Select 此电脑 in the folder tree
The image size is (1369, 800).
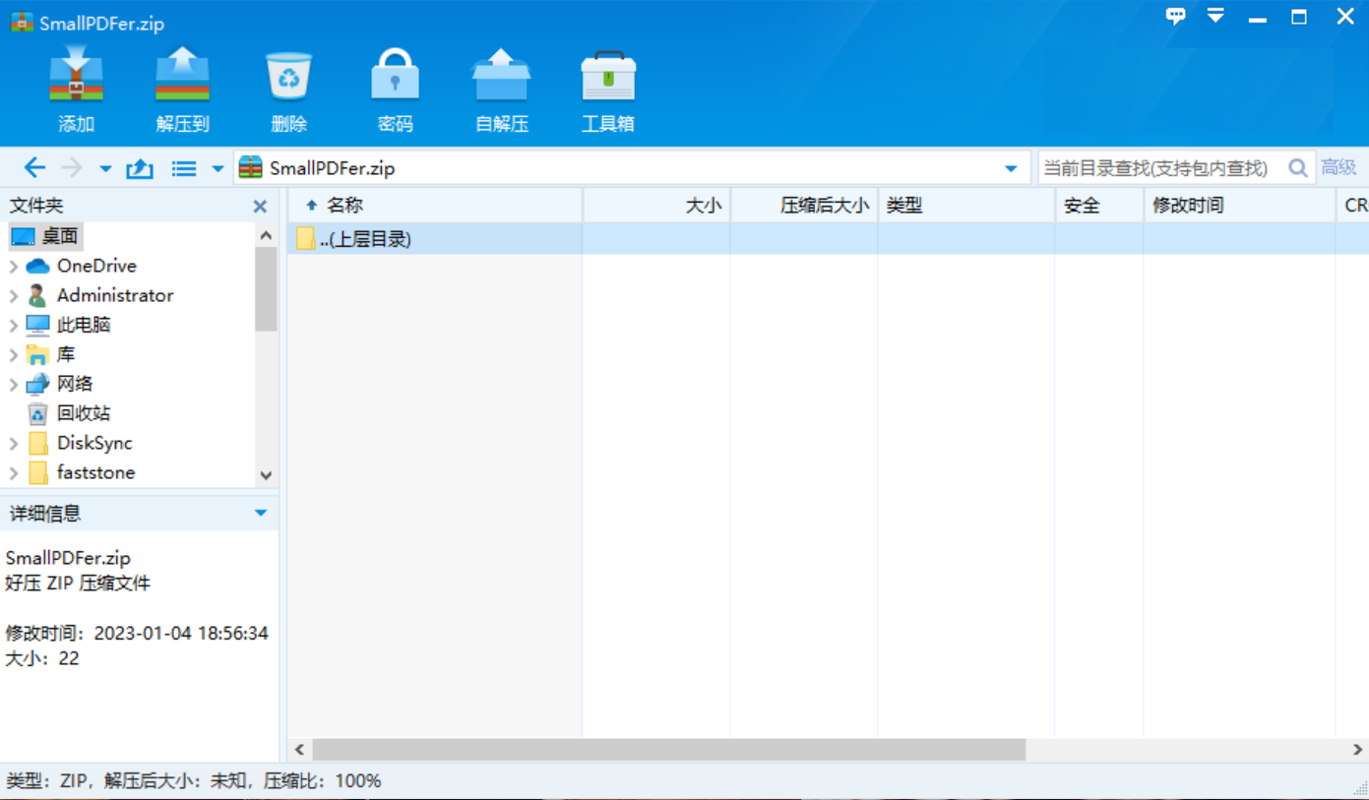coord(84,325)
